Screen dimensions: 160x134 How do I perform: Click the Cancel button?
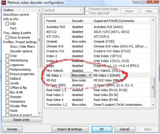pos(125,129)
